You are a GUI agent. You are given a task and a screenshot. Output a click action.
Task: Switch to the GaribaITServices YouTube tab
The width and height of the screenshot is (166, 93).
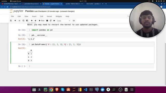pyautogui.click(x=11, y=4)
